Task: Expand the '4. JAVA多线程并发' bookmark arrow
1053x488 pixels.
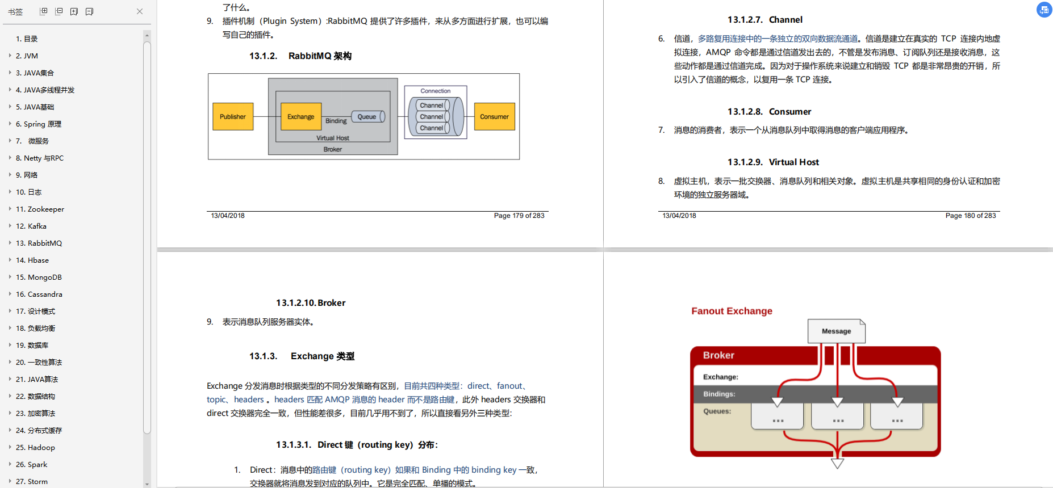Action: pos(10,90)
